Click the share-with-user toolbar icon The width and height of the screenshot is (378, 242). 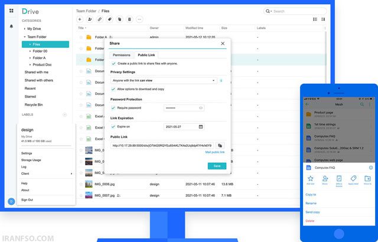coord(90,19)
